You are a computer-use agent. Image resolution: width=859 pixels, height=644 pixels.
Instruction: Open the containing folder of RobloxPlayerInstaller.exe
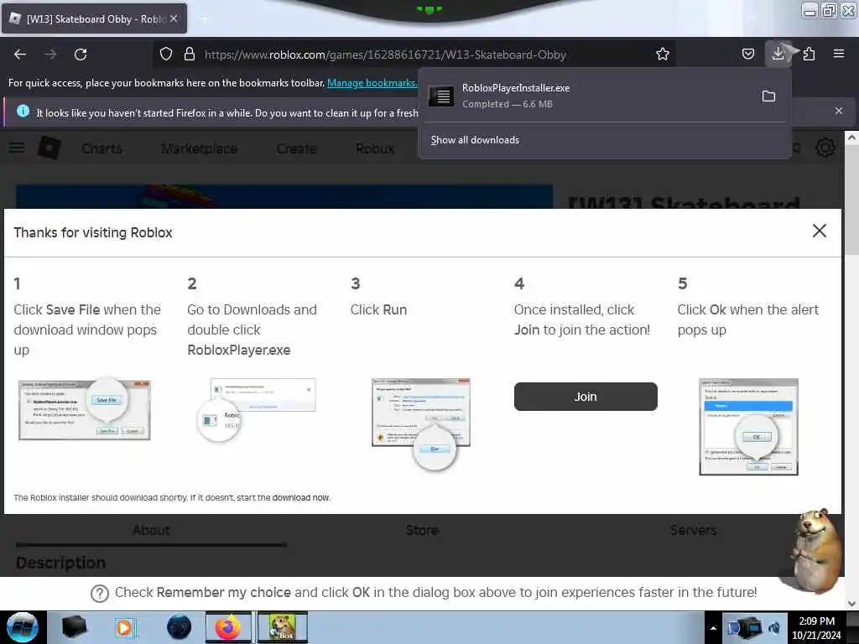tap(768, 96)
